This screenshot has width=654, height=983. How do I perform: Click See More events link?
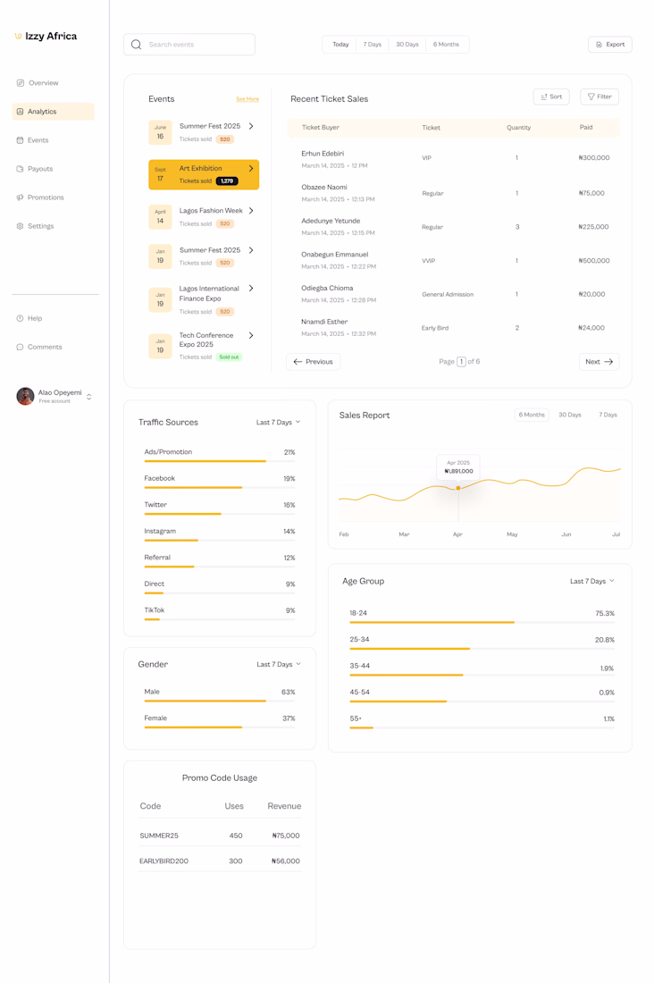[x=247, y=99]
